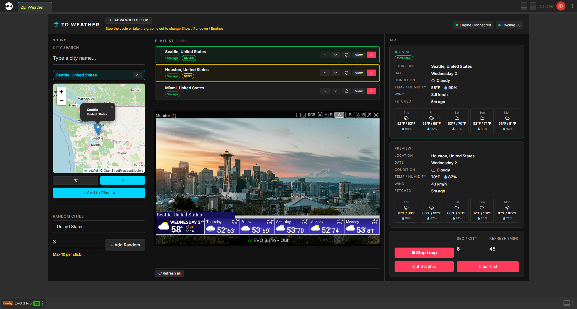Switch temperature unit to Celsius

(75, 180)
